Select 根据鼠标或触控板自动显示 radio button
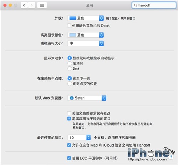 [69, 58]
